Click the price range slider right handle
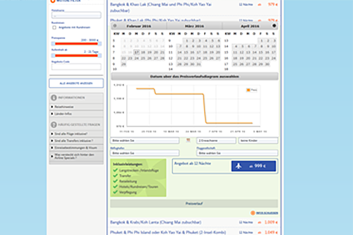The image size is (353, 235). click(x=100, y=43)
